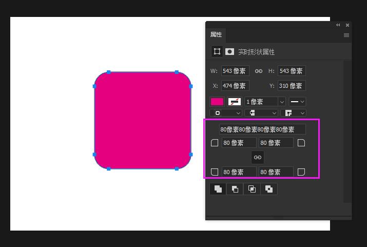This screenshot has width=367, height=247.
Task: Edit the Y position field
Action: point(292,86)
